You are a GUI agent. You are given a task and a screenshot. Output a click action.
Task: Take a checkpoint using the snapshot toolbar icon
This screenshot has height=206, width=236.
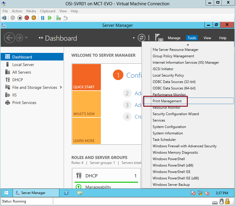coord(58,18)
